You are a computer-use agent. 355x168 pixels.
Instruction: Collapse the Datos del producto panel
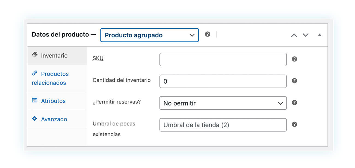coord(319,35)
